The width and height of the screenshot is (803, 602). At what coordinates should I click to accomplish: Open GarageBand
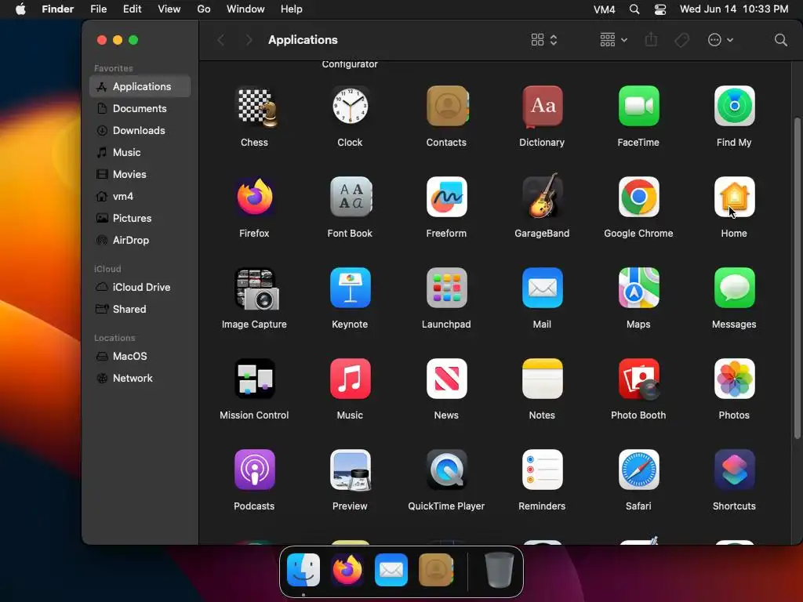543,197
